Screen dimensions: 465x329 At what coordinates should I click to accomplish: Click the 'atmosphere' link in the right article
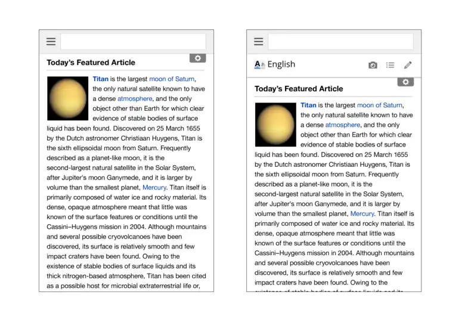click(x=343, y=125)
